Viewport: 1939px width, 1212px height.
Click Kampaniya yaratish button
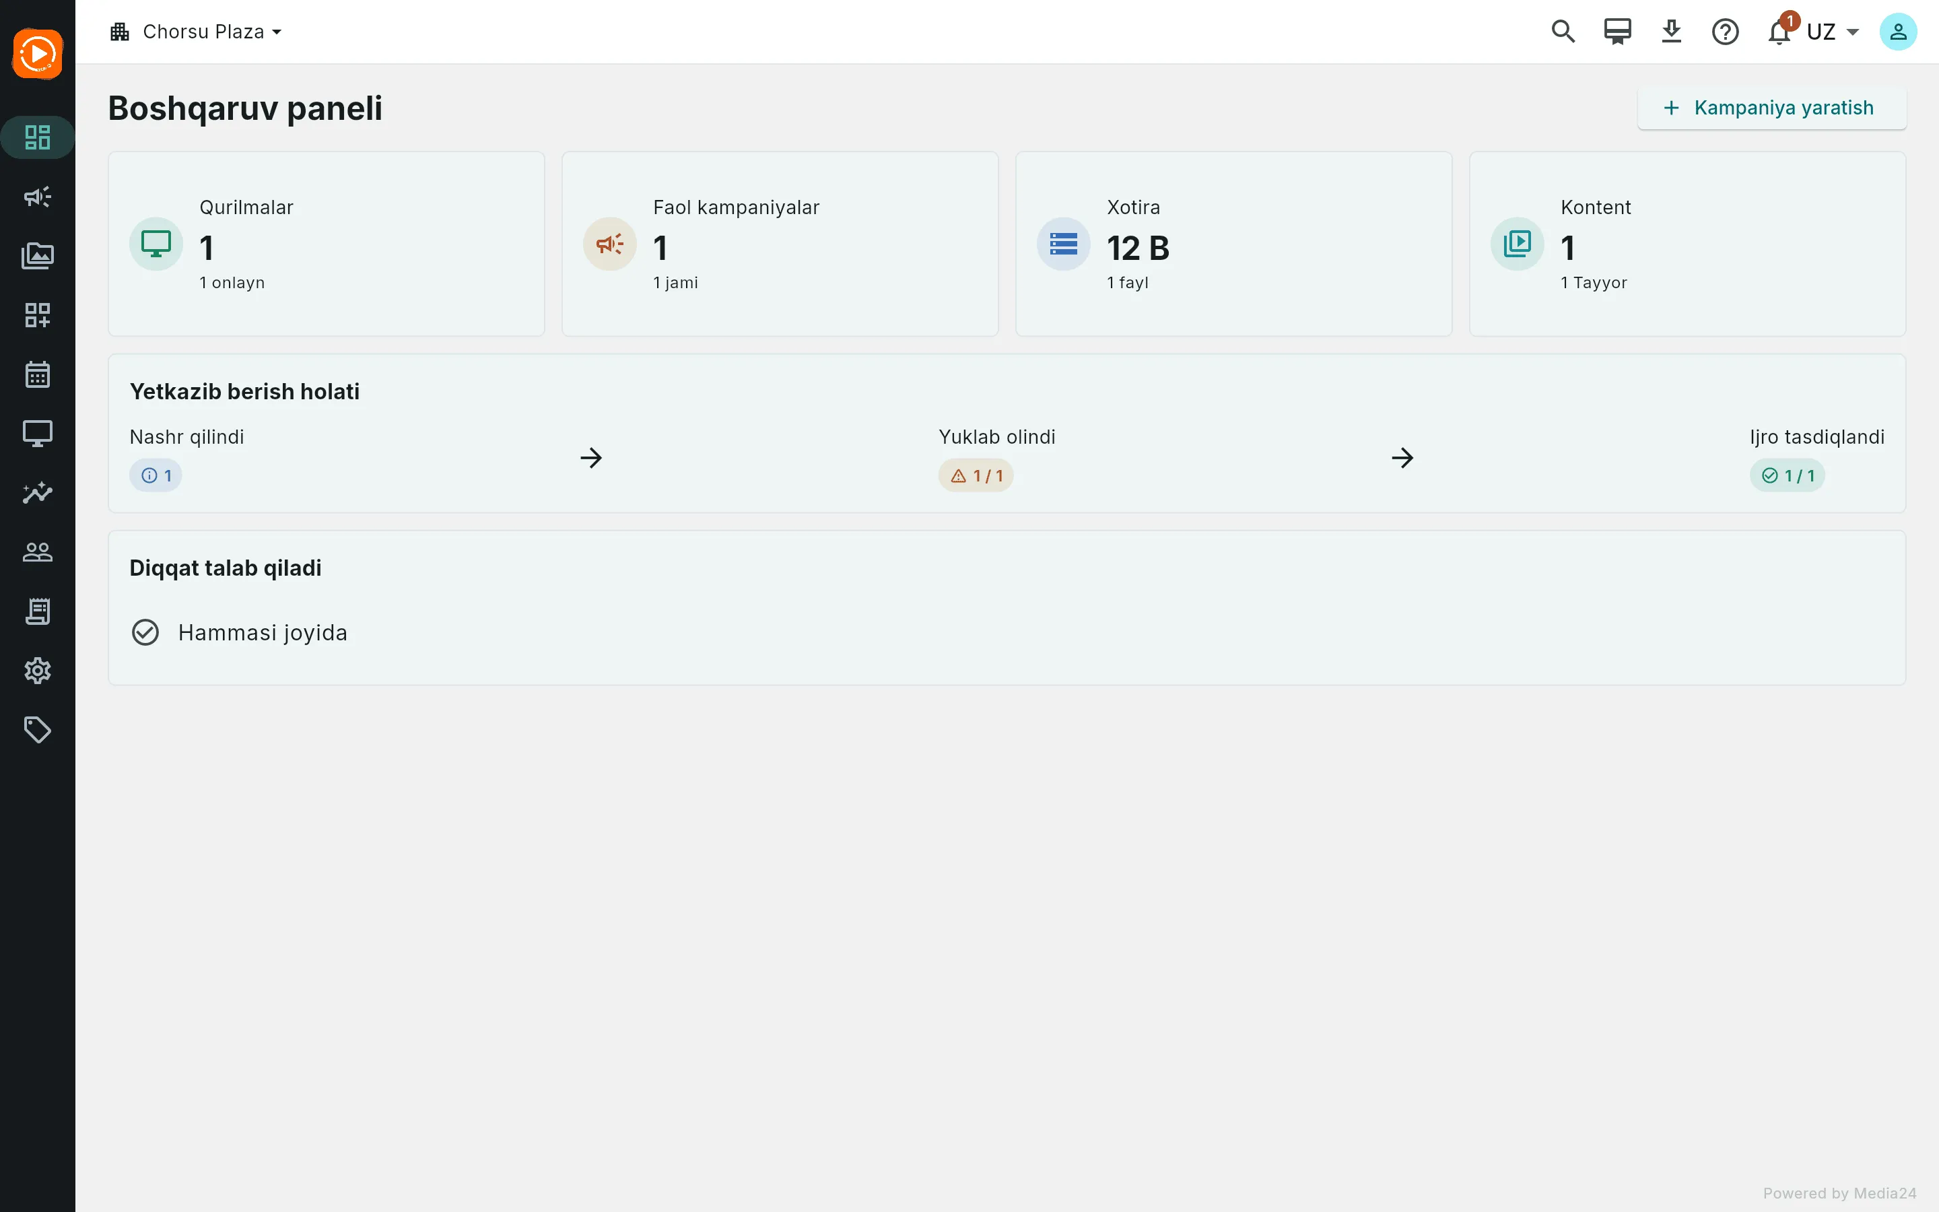click(1771, 108)
